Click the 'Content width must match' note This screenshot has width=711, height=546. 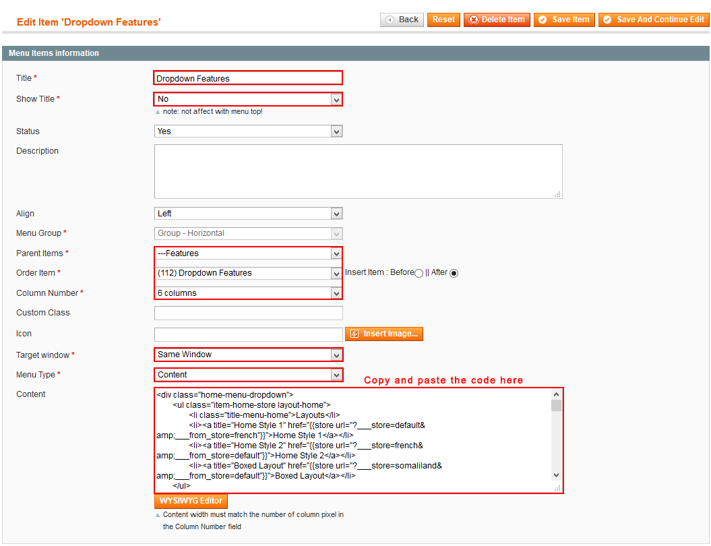tap(253, 520)
